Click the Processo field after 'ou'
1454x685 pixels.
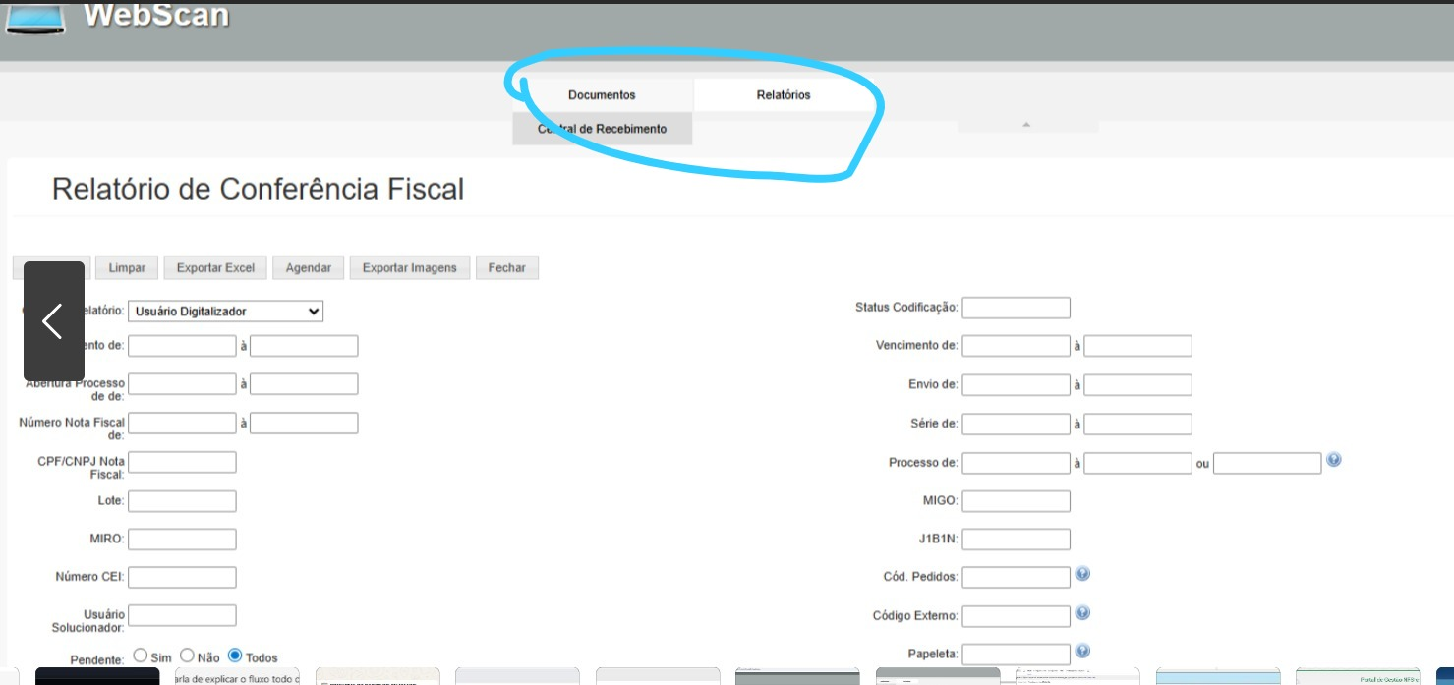point(1267,463)
